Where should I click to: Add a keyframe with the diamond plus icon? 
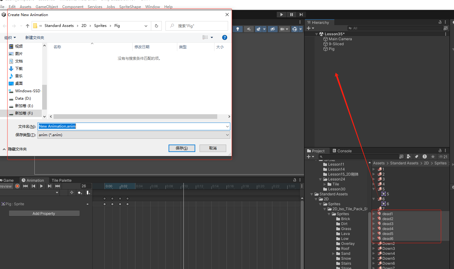pyautogui.click(x=80, y=193)
